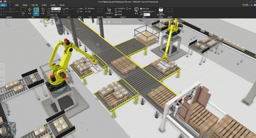Activate the Interact hand tool
Image resolution: width=256 pixels, height=138 pixels.
43,11
